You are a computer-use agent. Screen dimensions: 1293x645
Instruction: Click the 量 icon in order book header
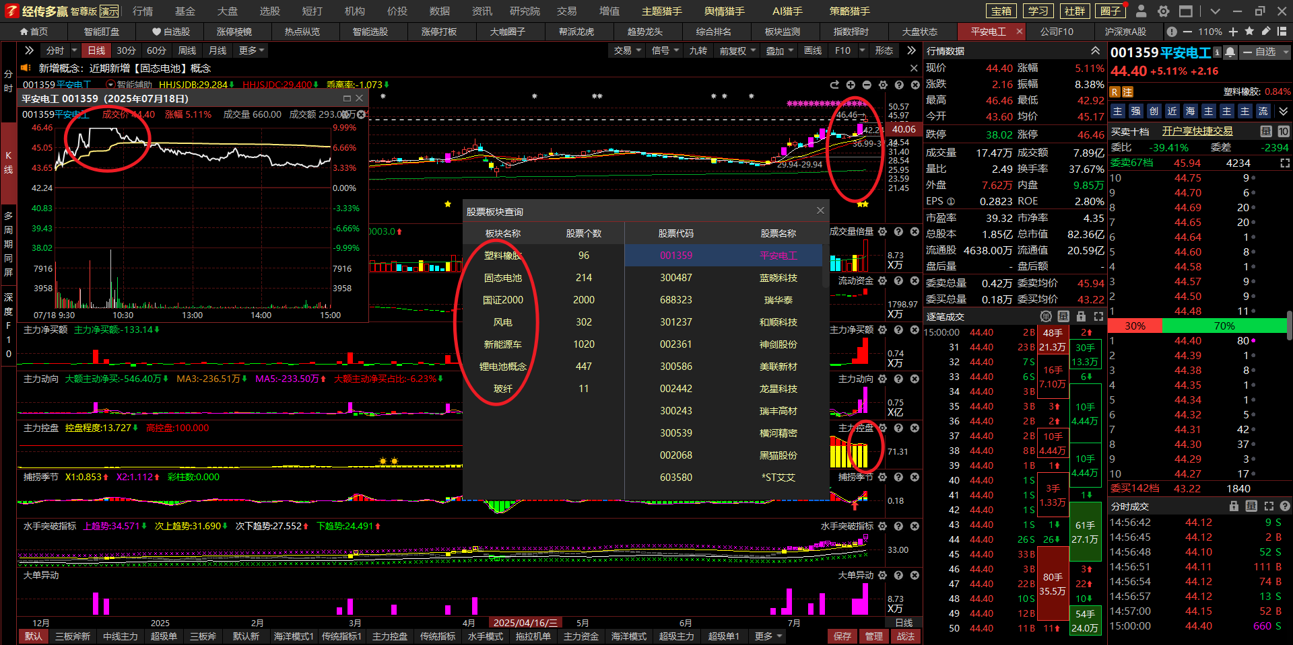[1266, 131]
